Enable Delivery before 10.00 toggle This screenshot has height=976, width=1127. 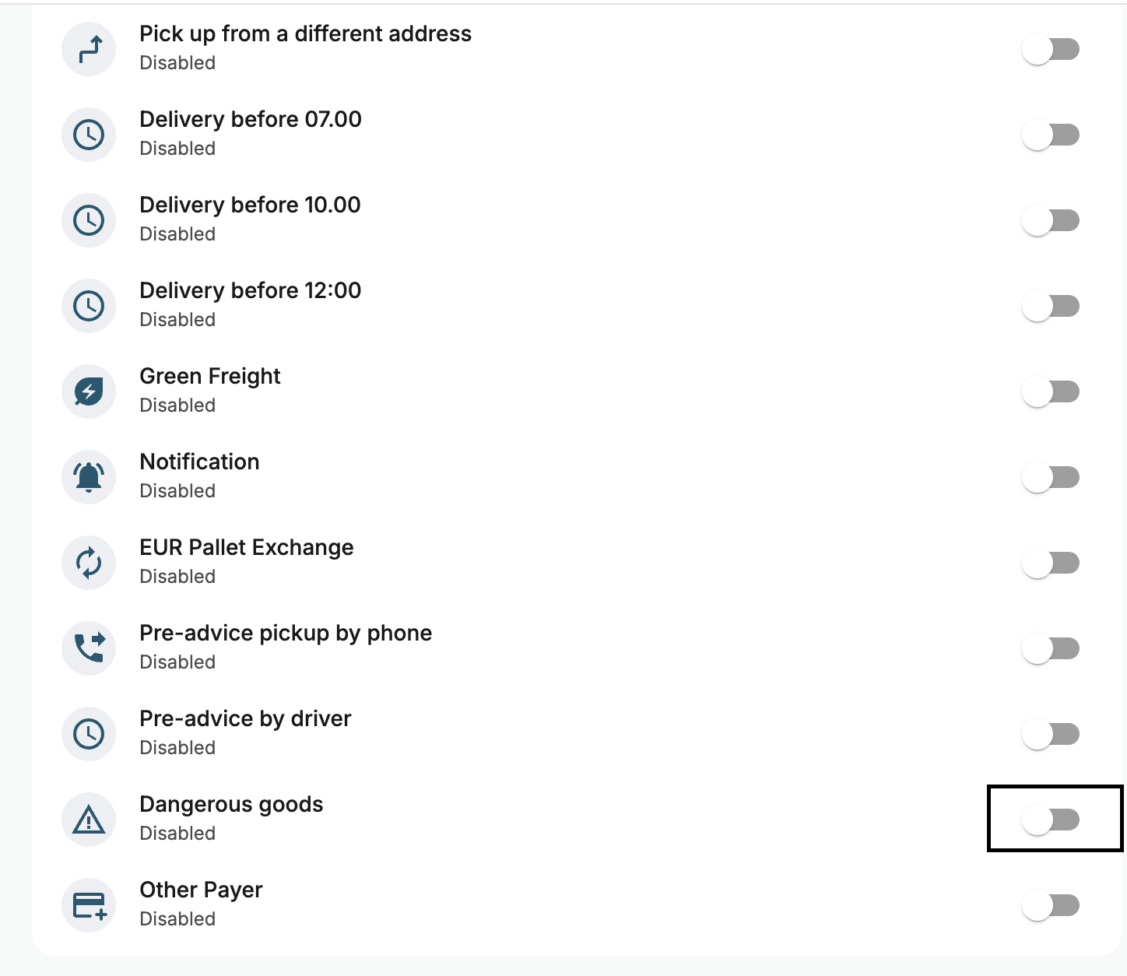click(1051, 220)
